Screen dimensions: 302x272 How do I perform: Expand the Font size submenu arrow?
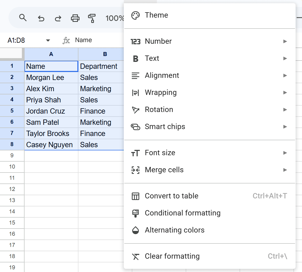pos(285,153)
